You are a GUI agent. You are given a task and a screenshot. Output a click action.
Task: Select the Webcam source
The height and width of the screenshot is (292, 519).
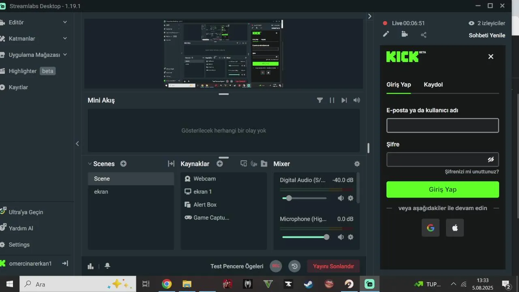[x=223, y=178]
